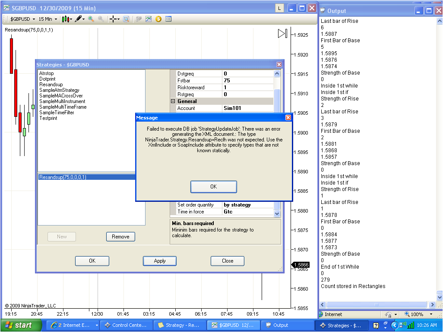Select SampleMultiTimeFrame strategy
The height and width of the screenshot is (332, 443).
[x=63, y=107]
